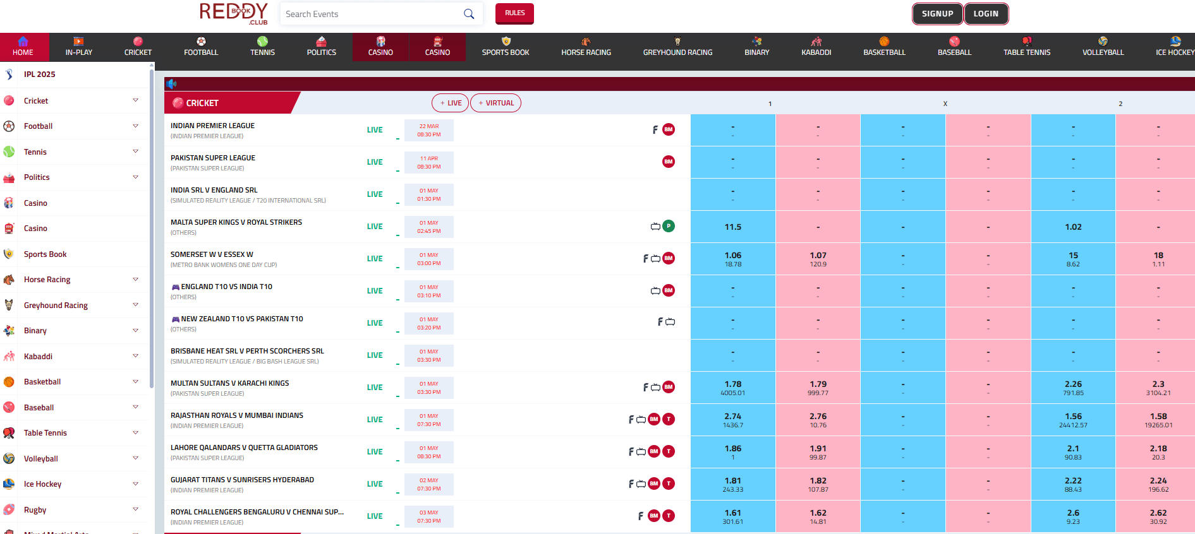
Task: Expand the Table Tennis sidebar category
Action: [135, 433]
